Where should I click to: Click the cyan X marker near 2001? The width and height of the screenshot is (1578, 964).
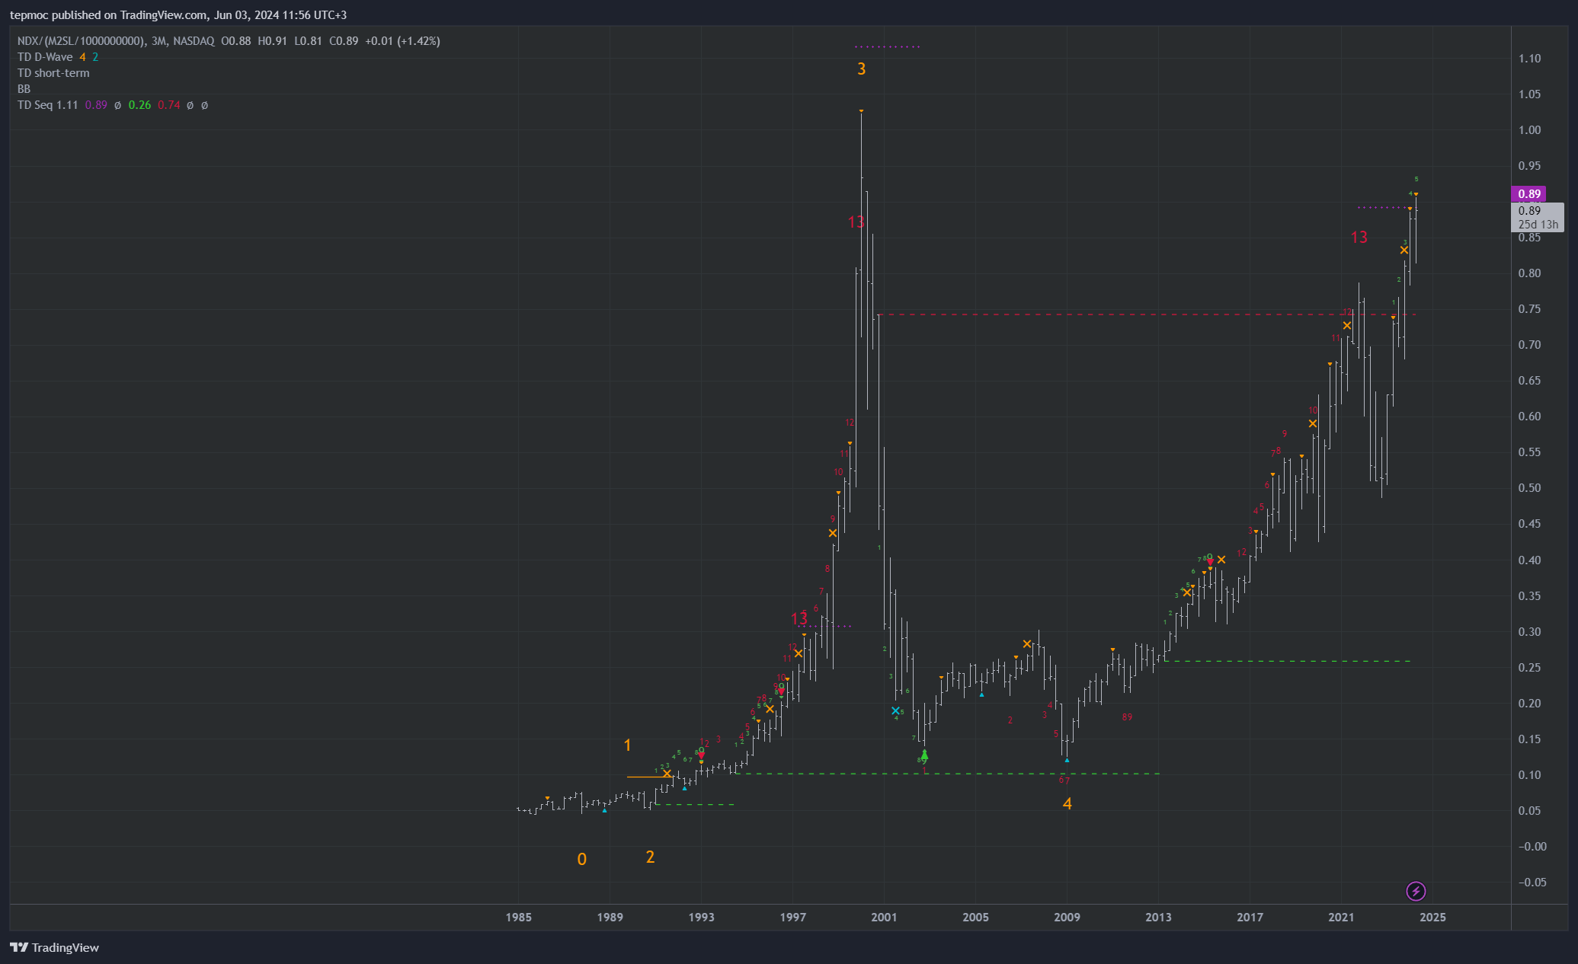pyautogui.click(x=895, y=711)
